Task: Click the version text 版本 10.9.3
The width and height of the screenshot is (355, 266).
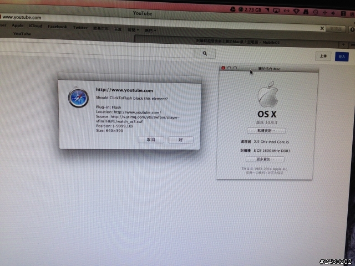Action: click(x=266, y=122)
